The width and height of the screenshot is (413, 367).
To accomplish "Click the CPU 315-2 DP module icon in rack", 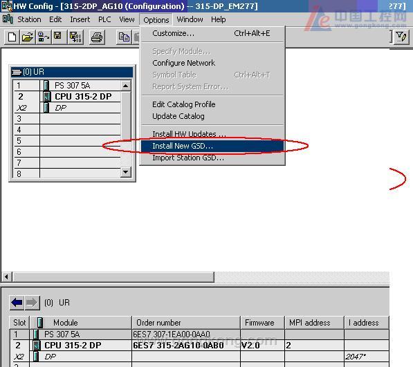I will (47, 97).
